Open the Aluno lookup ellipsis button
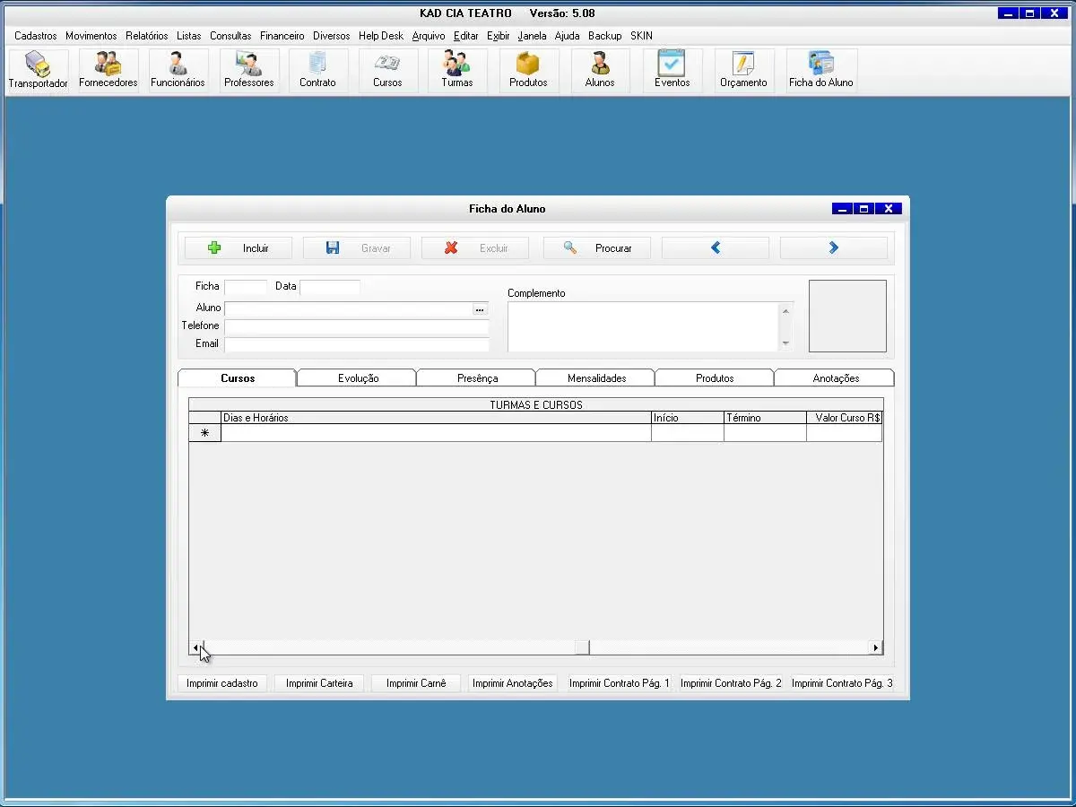 tap(480, 309)
